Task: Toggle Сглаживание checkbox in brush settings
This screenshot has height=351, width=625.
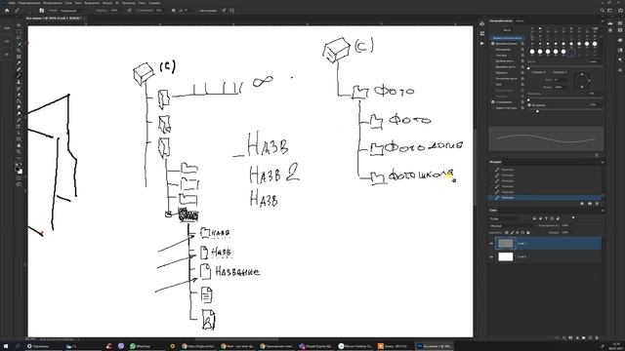Action: (x=492, y=102)
